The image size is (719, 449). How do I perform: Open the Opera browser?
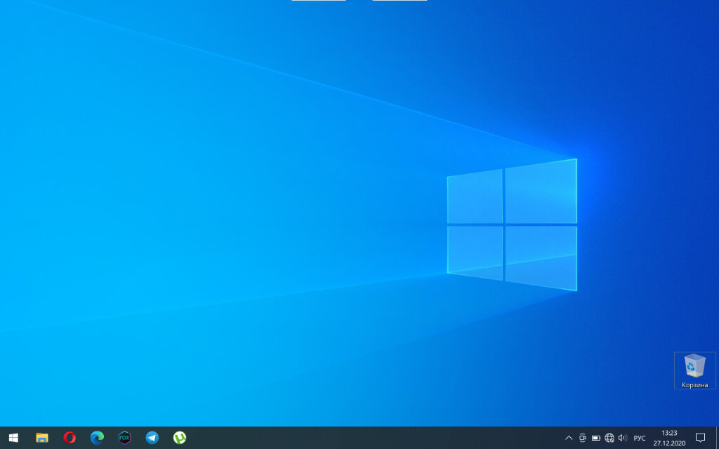coord(70,438)
